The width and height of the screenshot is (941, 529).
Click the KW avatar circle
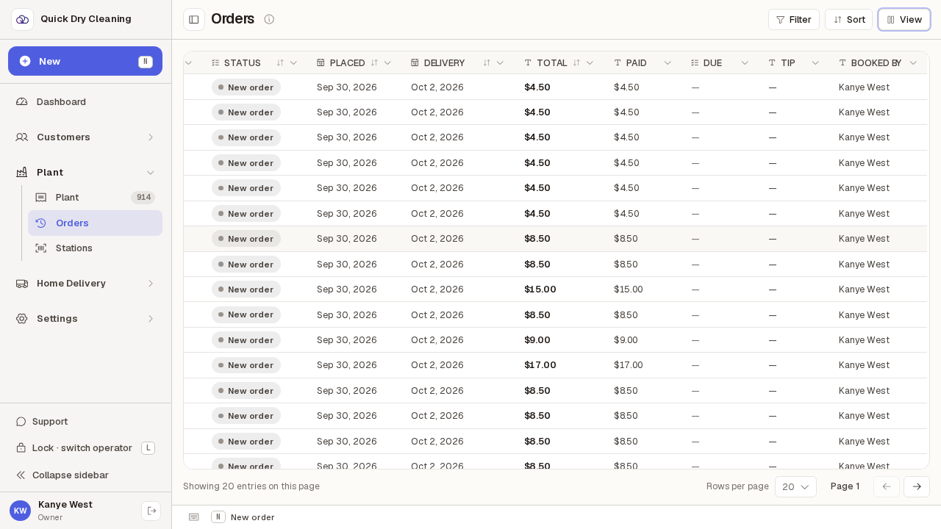(x=20, y=511)
